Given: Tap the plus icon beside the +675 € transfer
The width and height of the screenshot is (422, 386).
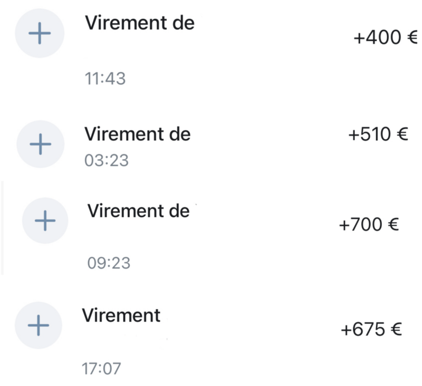Looking at the screenshot, I should (x=39, y=325).
